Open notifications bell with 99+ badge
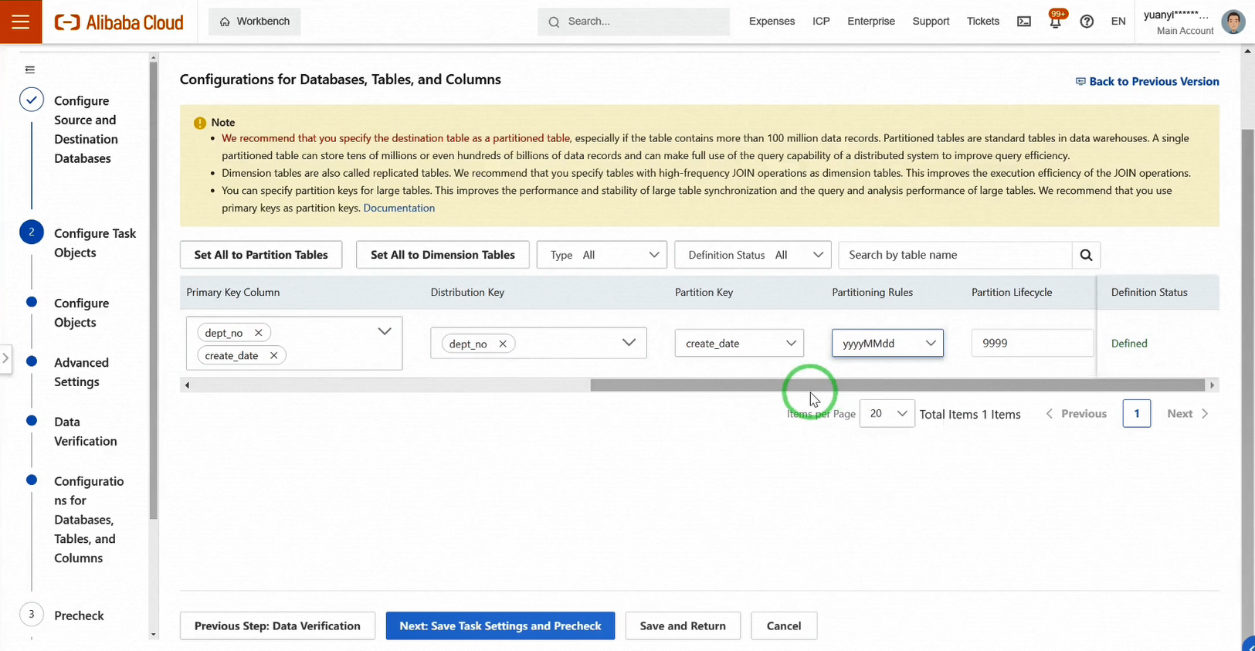Viewport: 1255px width, 651px height. click(1055, 20)
